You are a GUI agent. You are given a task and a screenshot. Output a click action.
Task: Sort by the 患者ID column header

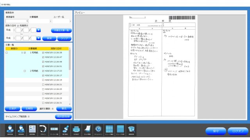tap(14, 49)
